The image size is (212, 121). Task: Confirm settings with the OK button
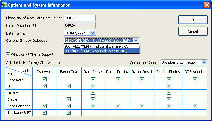[193, 20]
